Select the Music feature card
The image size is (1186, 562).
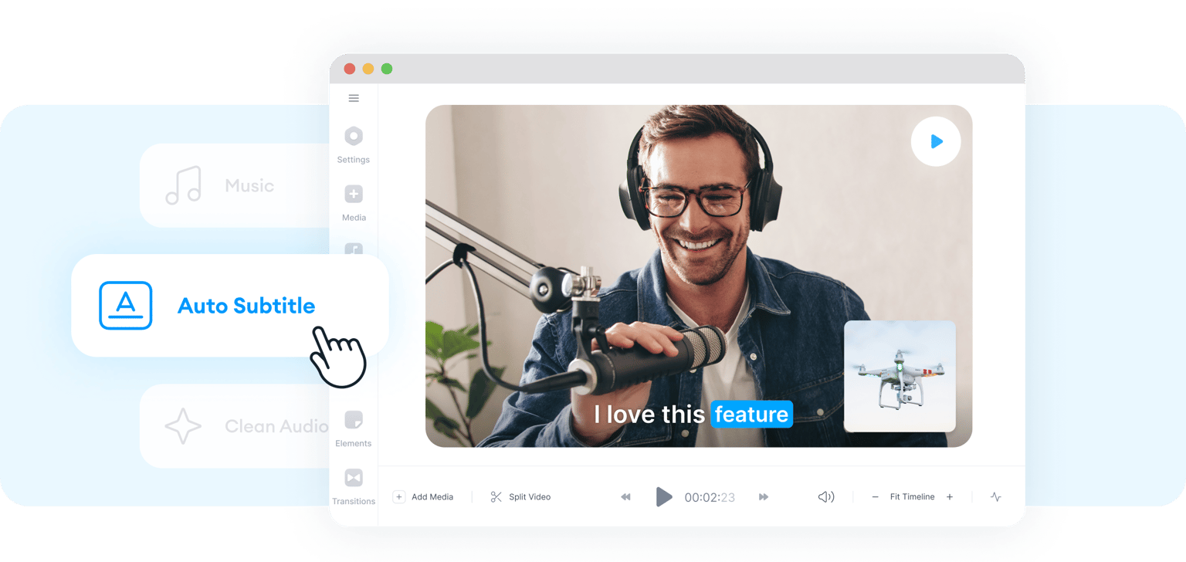(236, 185)
